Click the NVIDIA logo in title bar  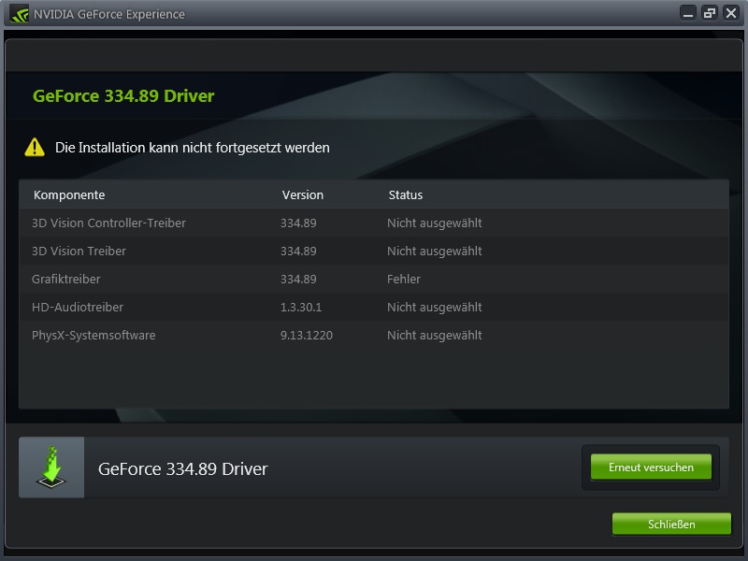pos(19,14)
